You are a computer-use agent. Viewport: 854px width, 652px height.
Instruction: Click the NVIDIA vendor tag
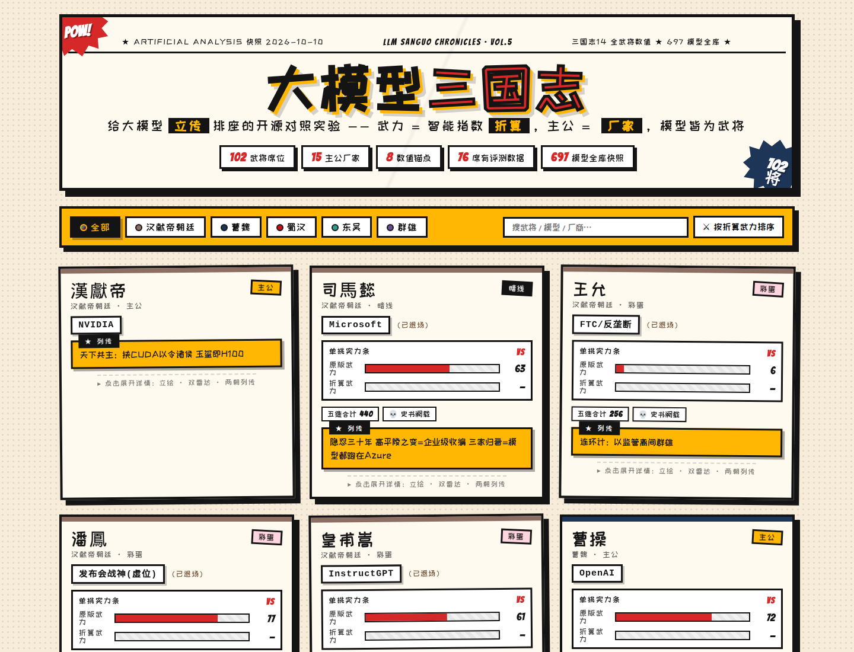point(96,325)
